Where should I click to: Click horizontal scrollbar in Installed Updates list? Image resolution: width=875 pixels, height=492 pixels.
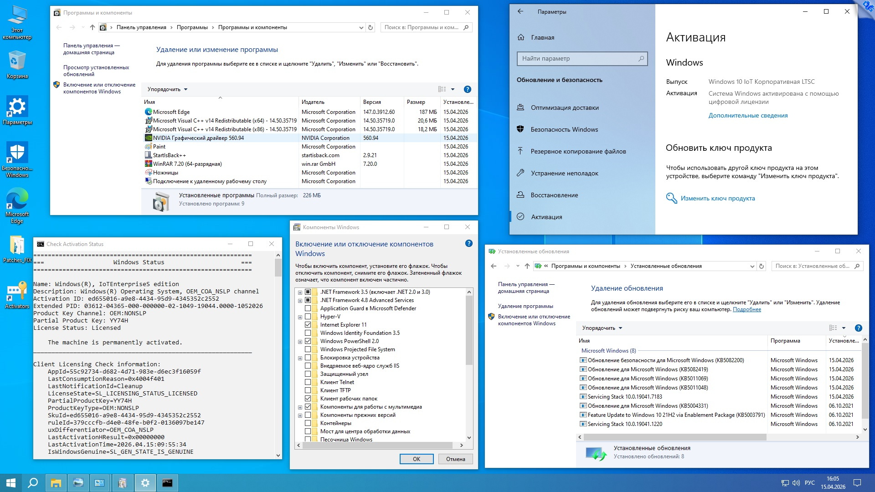click(x=674, y=437)
